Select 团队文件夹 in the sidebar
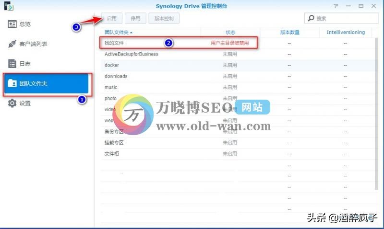This screenshot has height=229, width=384. pos(47,83)
